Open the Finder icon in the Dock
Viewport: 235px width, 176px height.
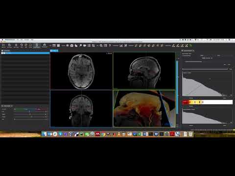click(45, 134)
